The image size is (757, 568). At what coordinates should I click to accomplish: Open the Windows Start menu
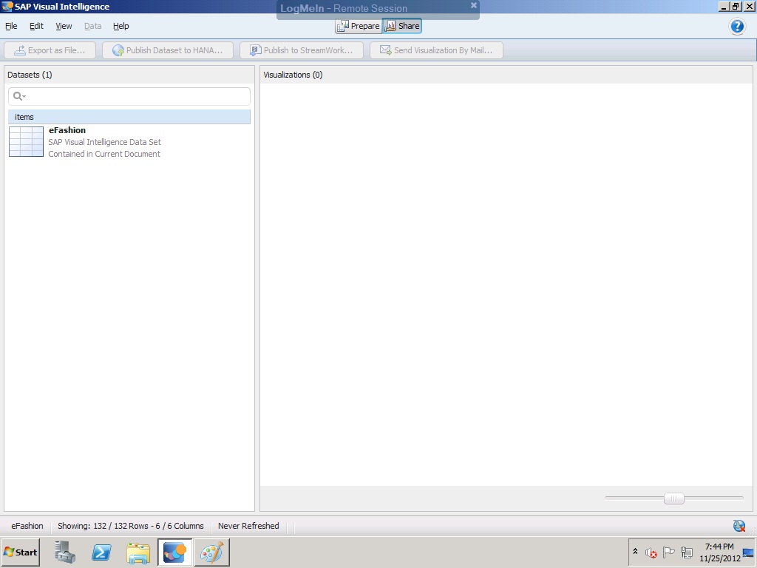[x=20, y=552]
